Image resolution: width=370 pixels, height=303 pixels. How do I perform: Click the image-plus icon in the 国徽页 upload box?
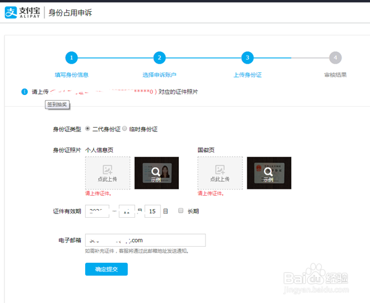click(x=220, y=170)
